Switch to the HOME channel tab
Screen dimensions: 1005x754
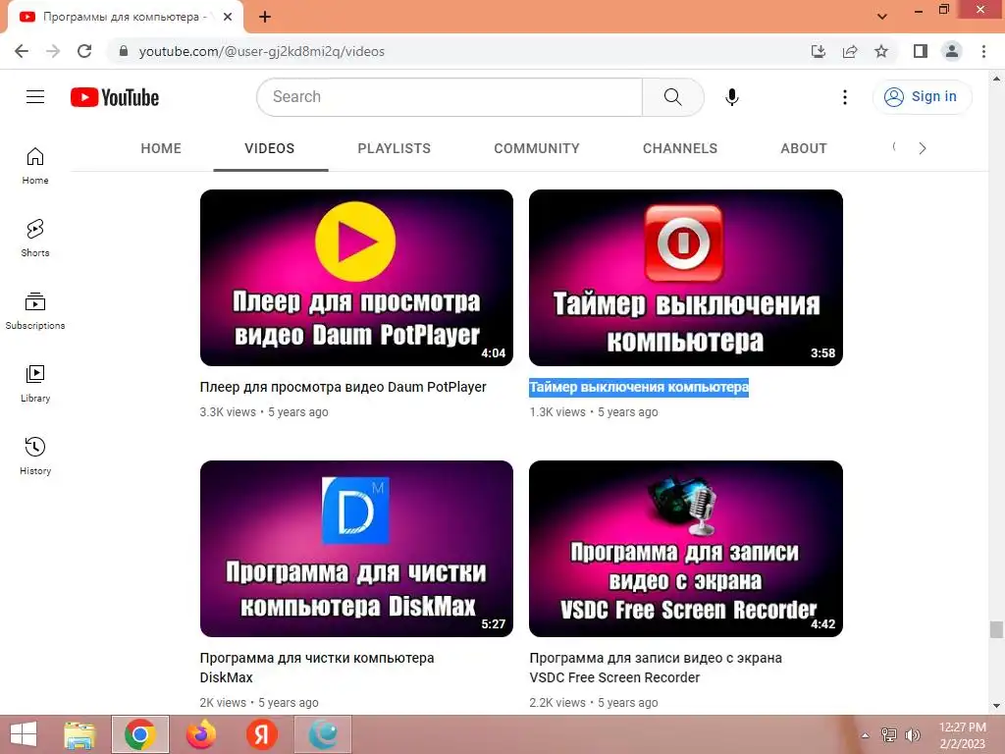(161, 149)
